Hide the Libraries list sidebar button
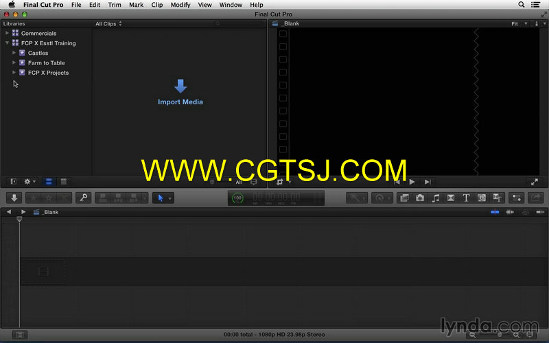Screen dimensions: 549x343 pos(13,182)
